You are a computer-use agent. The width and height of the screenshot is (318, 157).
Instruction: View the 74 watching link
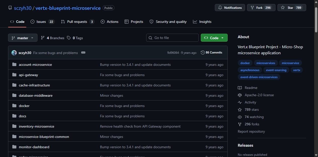click(x=251, y=117)
